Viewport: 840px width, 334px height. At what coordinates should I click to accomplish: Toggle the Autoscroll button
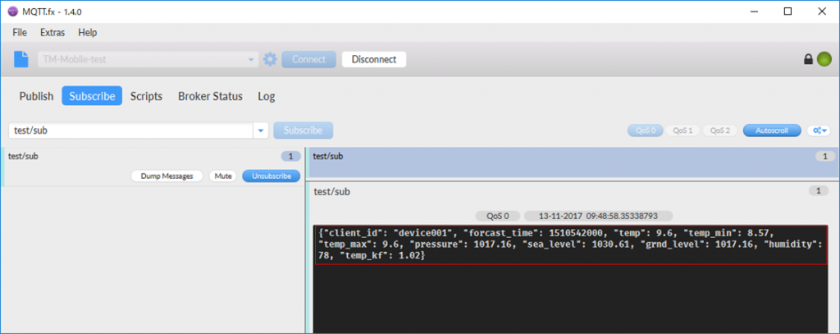click(771, 130)
